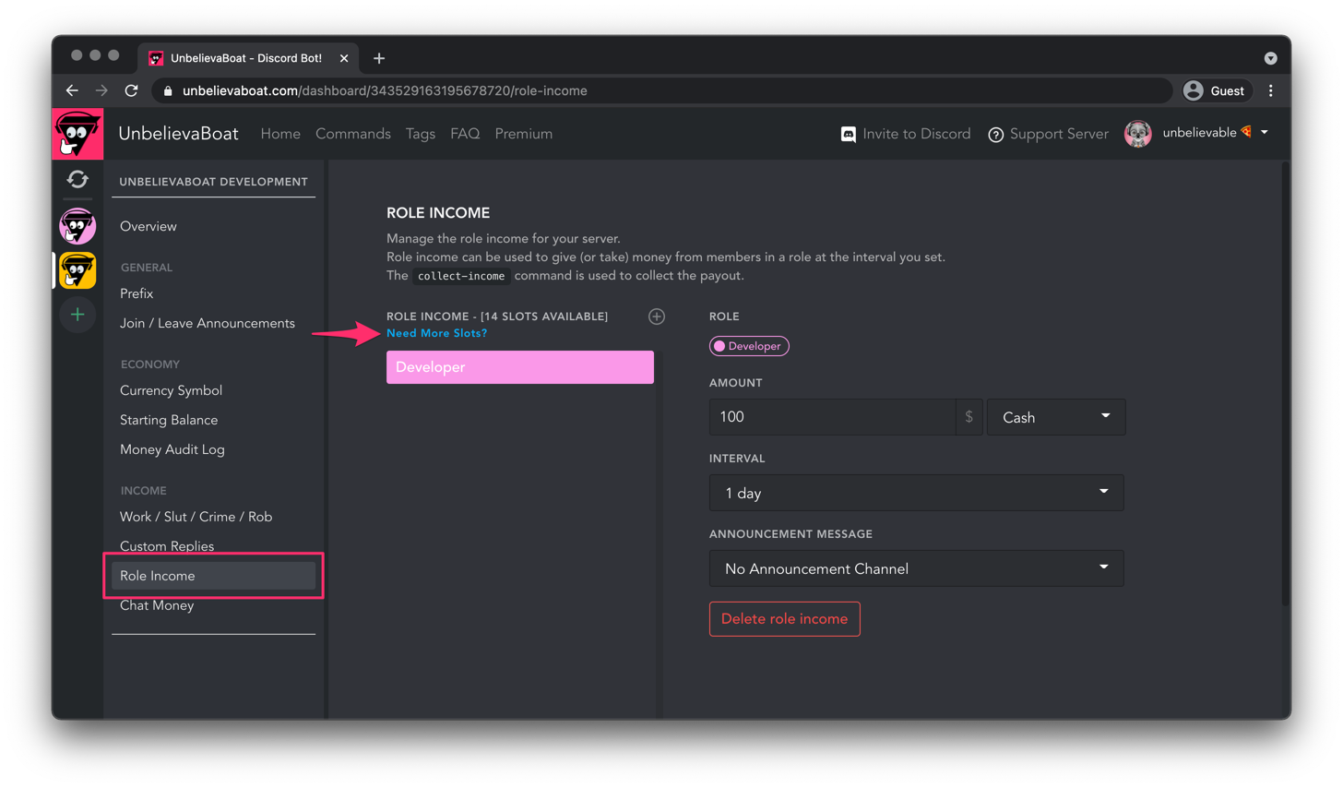Open the Cash currency type dropdown

[1055, 417]
